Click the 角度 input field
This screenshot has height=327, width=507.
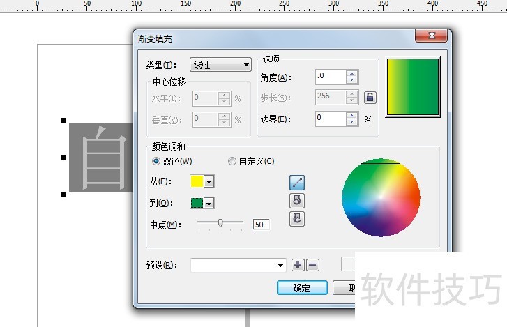coord(331,77)
